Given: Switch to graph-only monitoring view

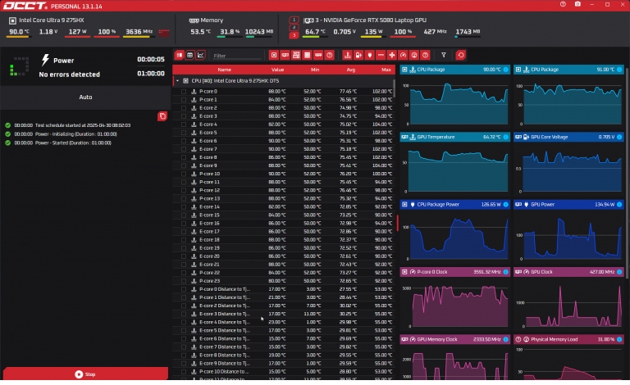Looking at the screenshot, I should click(x=200, y=55).
